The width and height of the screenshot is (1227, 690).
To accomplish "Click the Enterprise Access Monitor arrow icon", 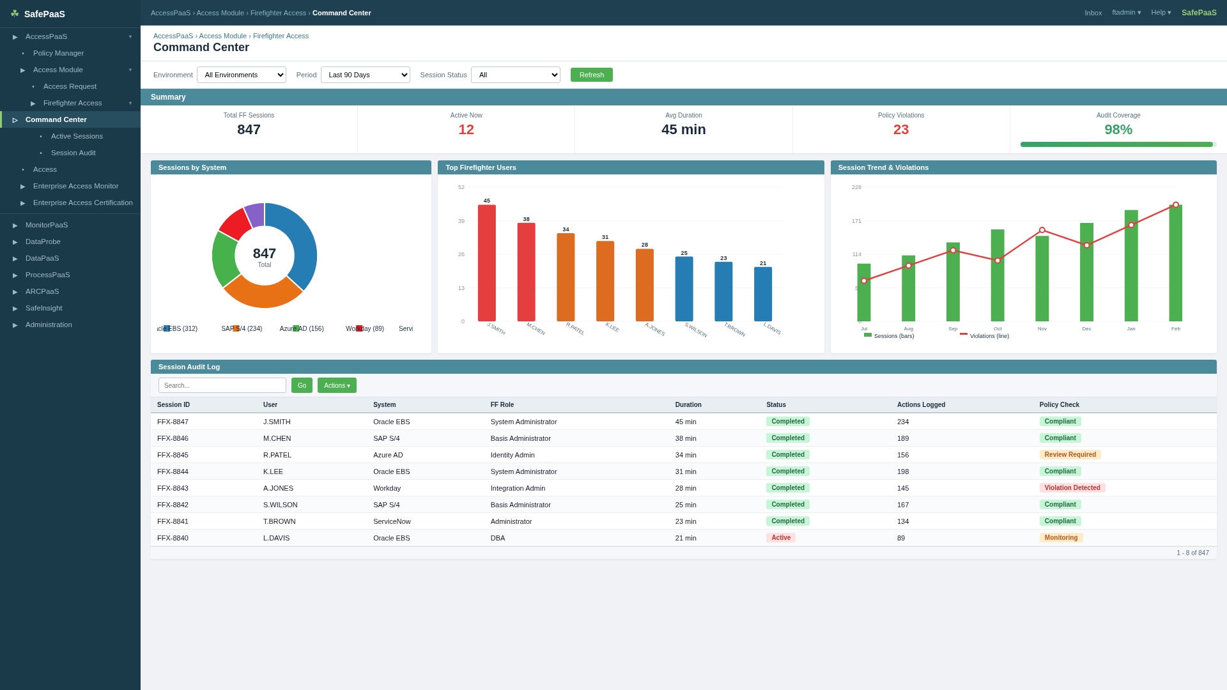I will (x=23, y=187).
